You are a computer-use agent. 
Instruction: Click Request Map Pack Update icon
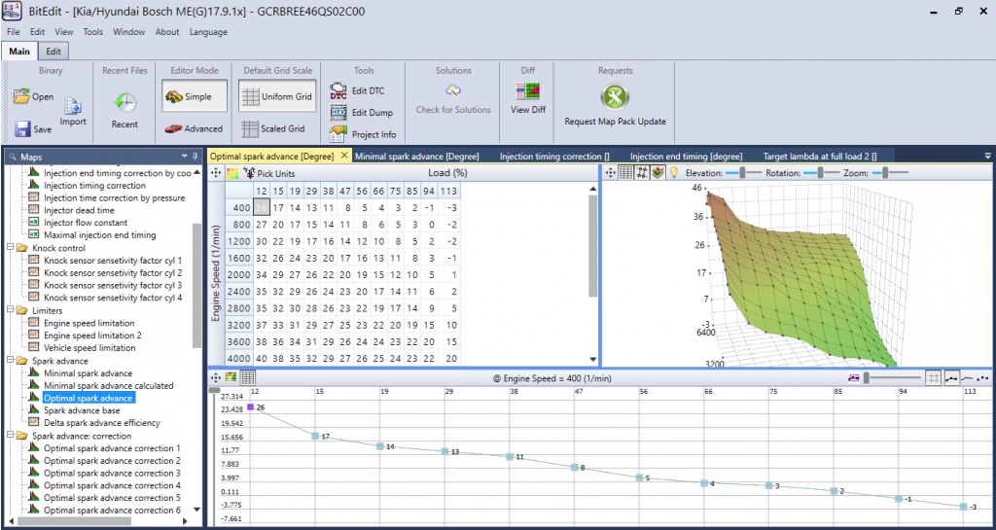pos(615,97)
